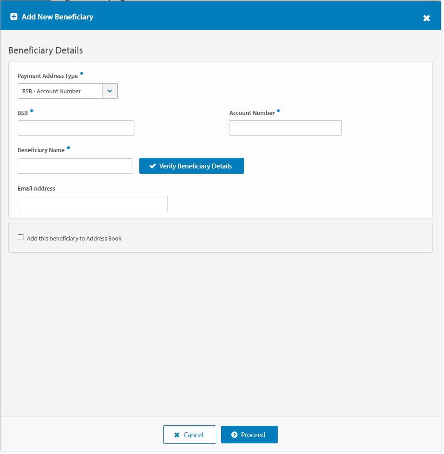Click the checkmark icon on Verify Beneficiary Details button
444x454 pixels.
click(x=153, y=166)
